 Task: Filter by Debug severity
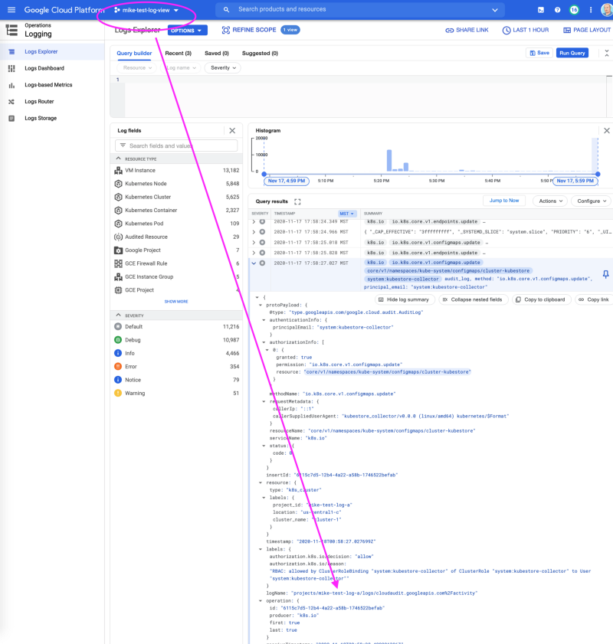(177, 340)
